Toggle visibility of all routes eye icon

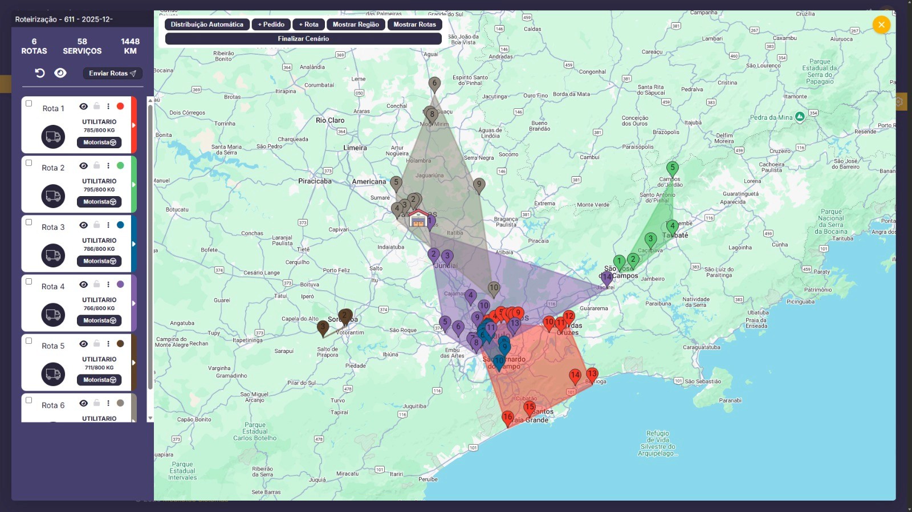click(60, 73)
